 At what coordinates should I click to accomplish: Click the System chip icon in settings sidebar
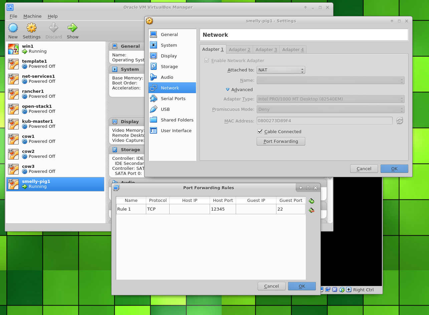[154, 45]
